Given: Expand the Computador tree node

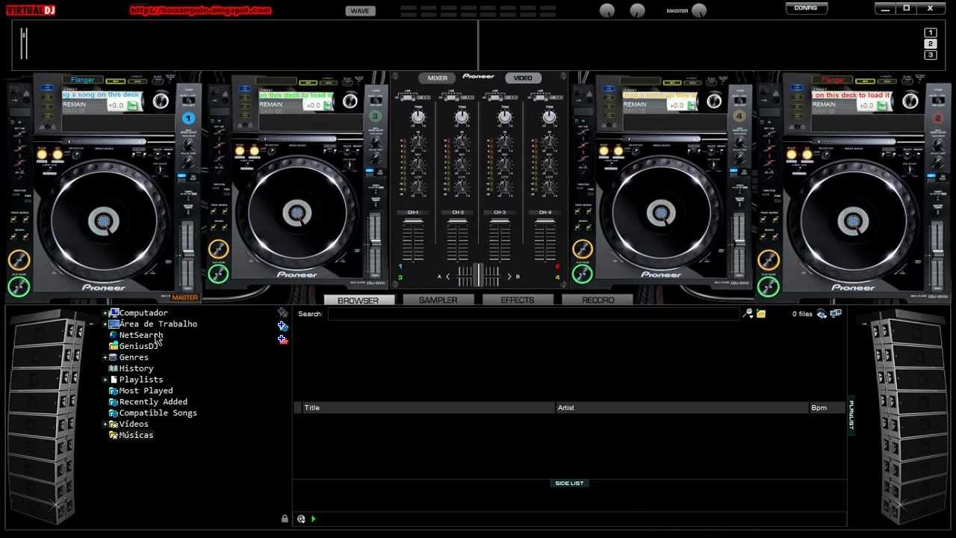Looking at the screenshot, I should pos(105,313).
